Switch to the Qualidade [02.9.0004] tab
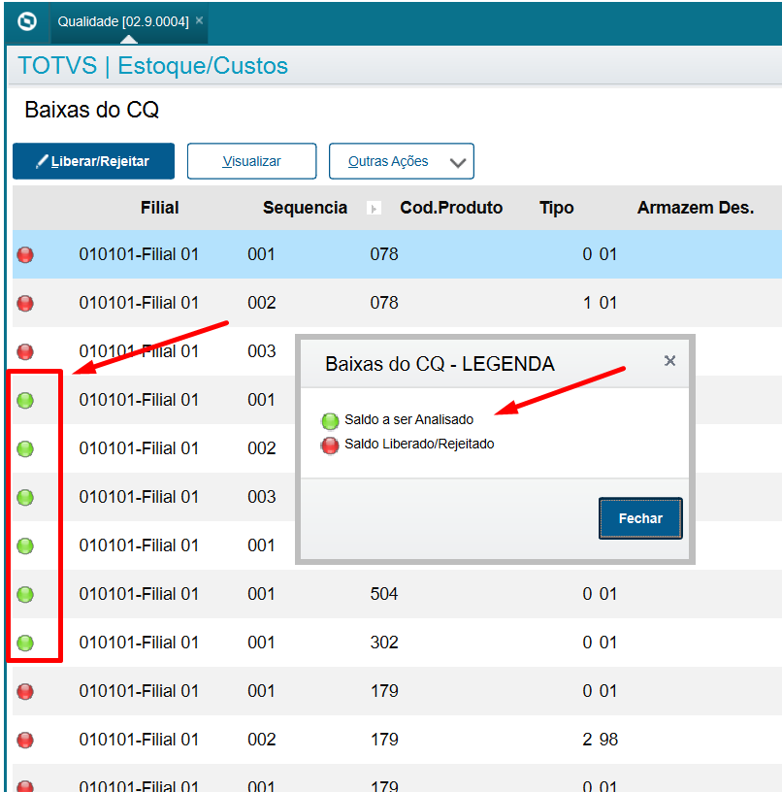Viewport: 782px width, 792px height. (122, 21)
